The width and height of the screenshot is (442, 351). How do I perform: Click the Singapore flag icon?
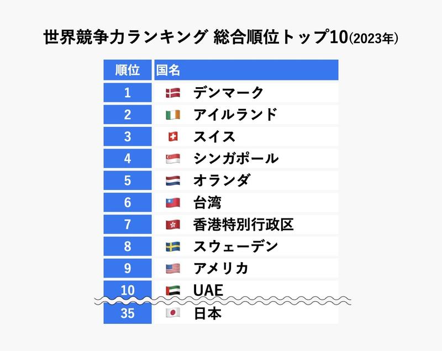pos(173,159)
